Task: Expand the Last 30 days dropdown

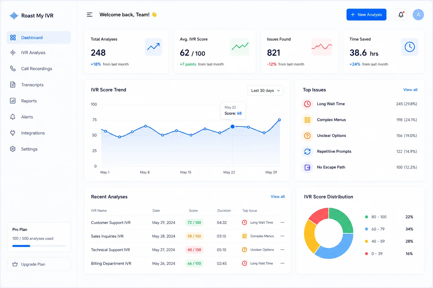Action: (265, 91)
